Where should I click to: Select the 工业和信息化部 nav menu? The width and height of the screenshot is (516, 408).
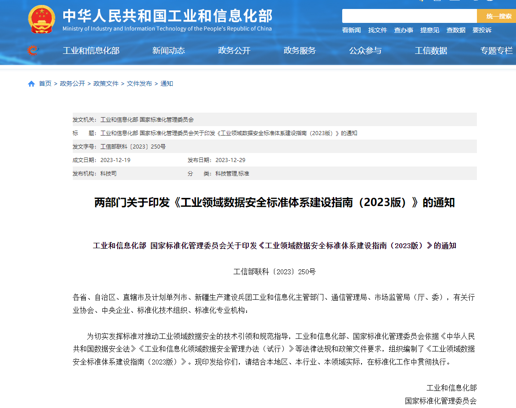91,51
